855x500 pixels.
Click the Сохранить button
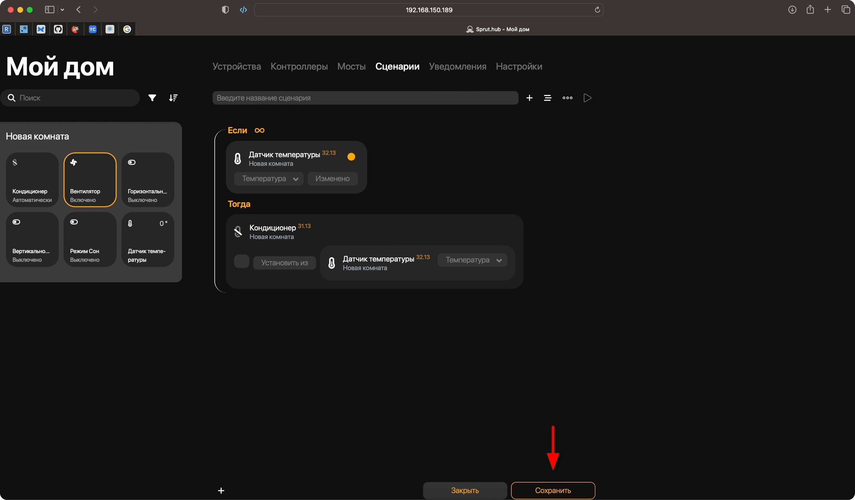coord(553,490)
